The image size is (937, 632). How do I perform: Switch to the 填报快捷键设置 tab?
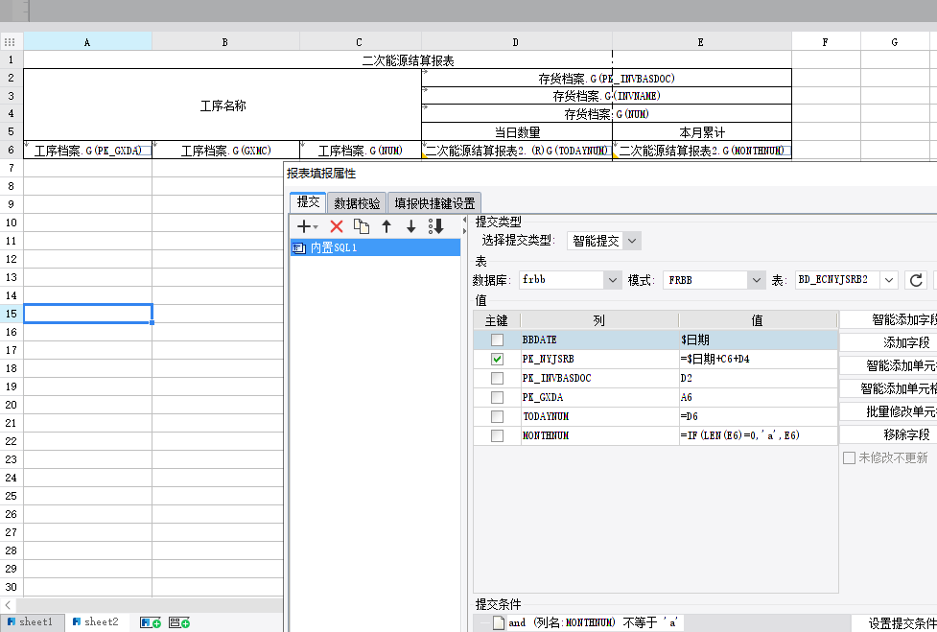[434, 203]
